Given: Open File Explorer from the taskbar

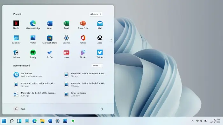Looking at the screenshot, I should coord(42,121).
